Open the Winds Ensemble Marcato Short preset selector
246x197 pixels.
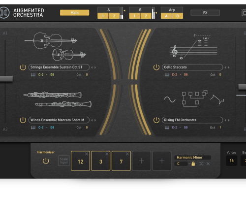(x=59, y=120)
